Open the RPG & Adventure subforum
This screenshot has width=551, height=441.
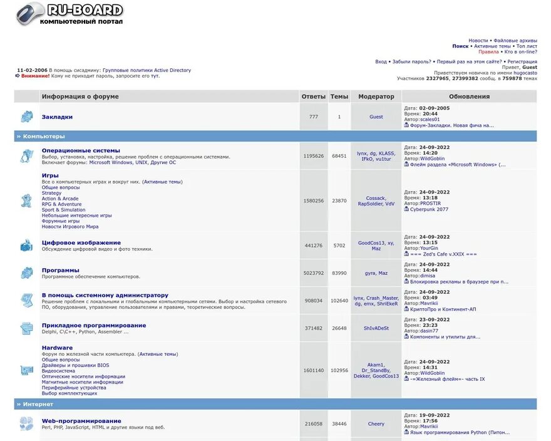coord(61,204)
